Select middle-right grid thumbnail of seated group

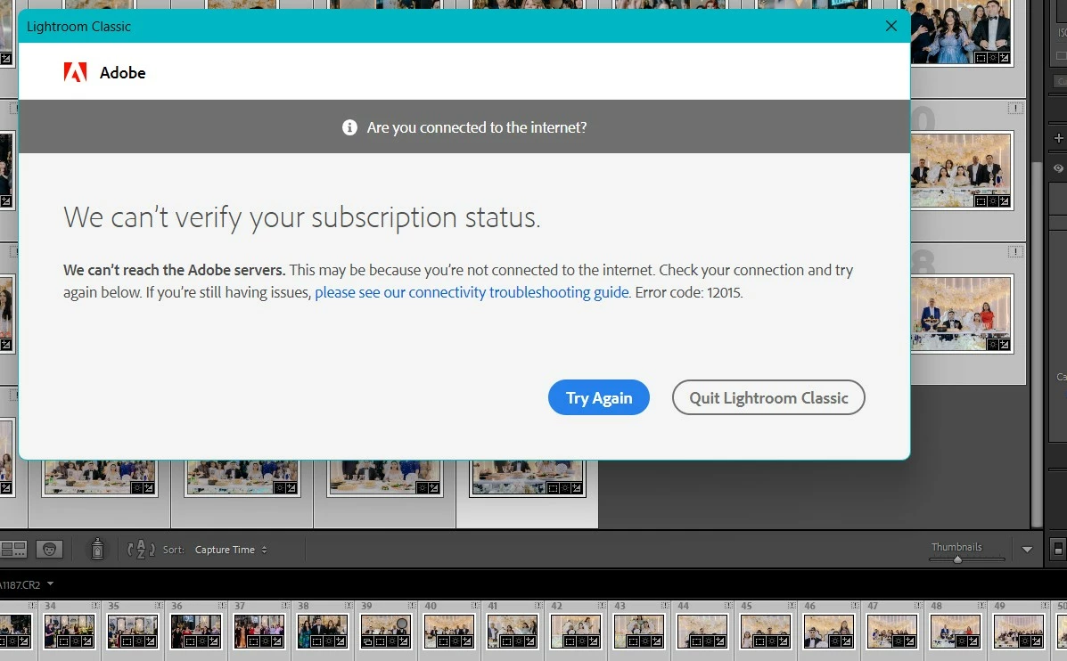pos(960,170)
